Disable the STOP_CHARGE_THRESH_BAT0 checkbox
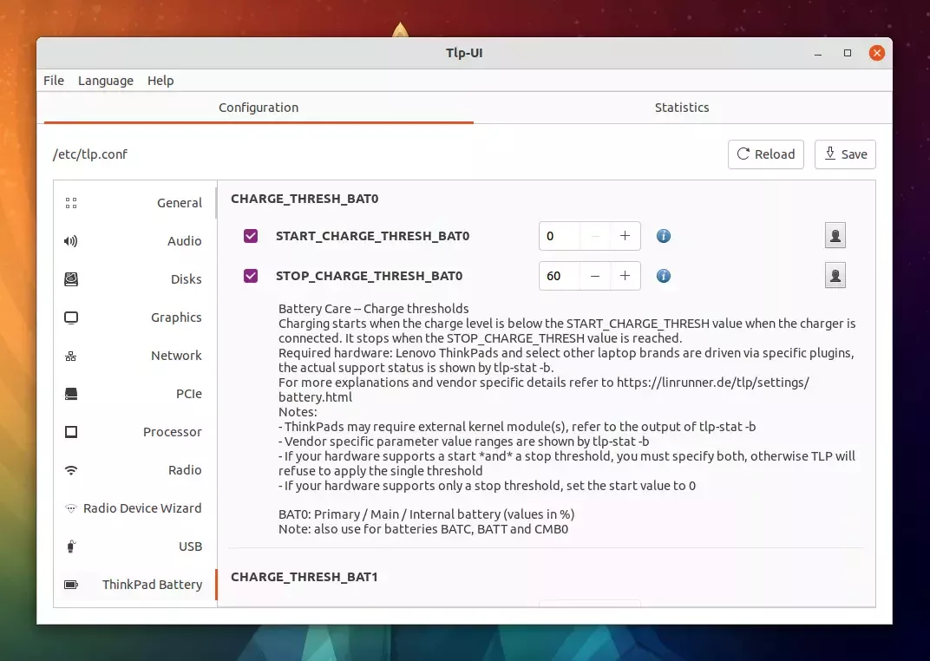The height and width of the screenshot is (661, 930). 251,276
